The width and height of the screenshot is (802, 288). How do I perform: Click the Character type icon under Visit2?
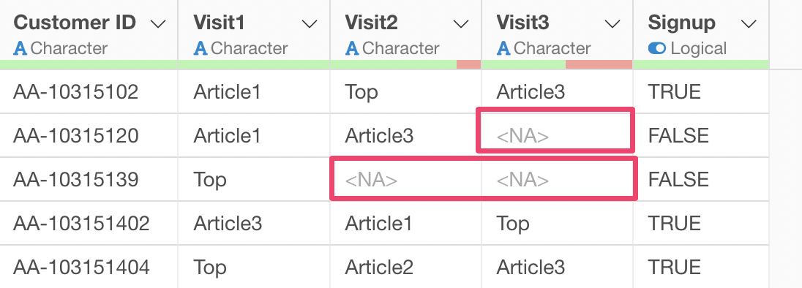(x=352, y=48)
